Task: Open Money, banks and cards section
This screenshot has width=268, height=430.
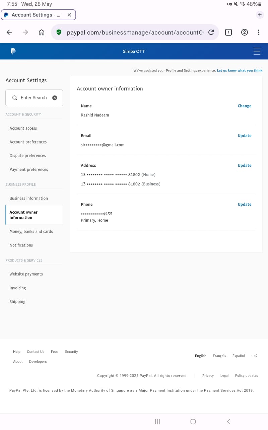Action: click(x=31, y=231)
